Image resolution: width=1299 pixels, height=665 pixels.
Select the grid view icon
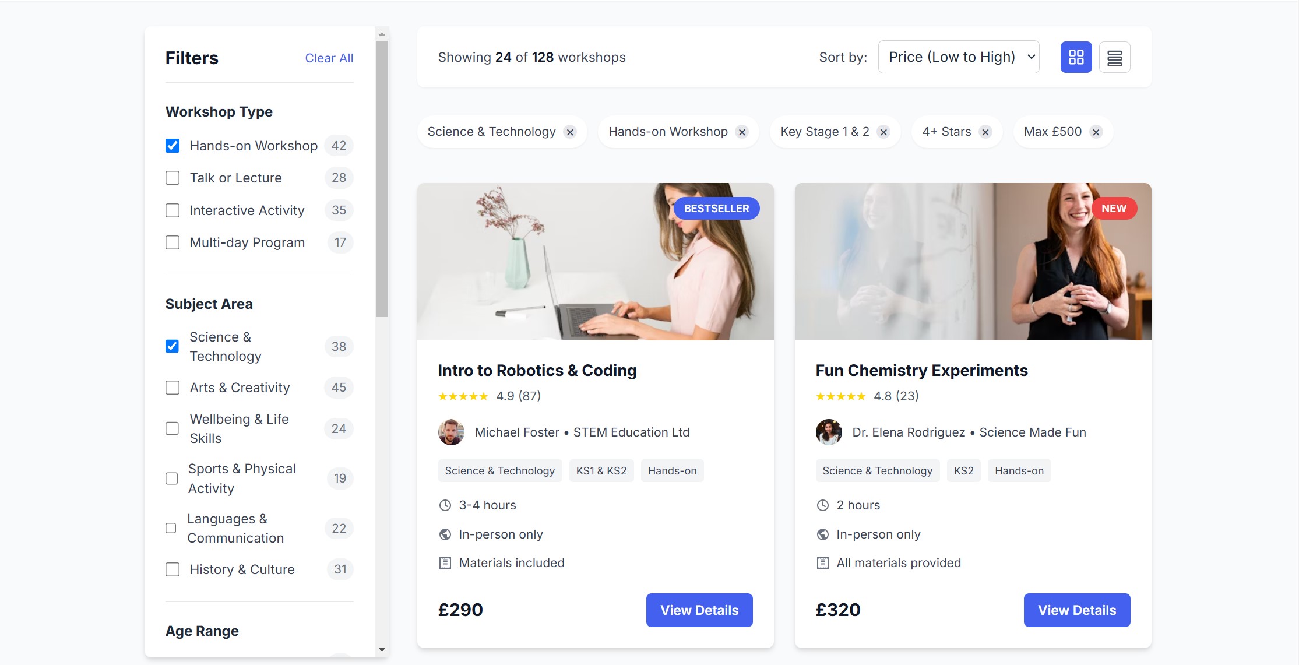tap(1076, 57)
